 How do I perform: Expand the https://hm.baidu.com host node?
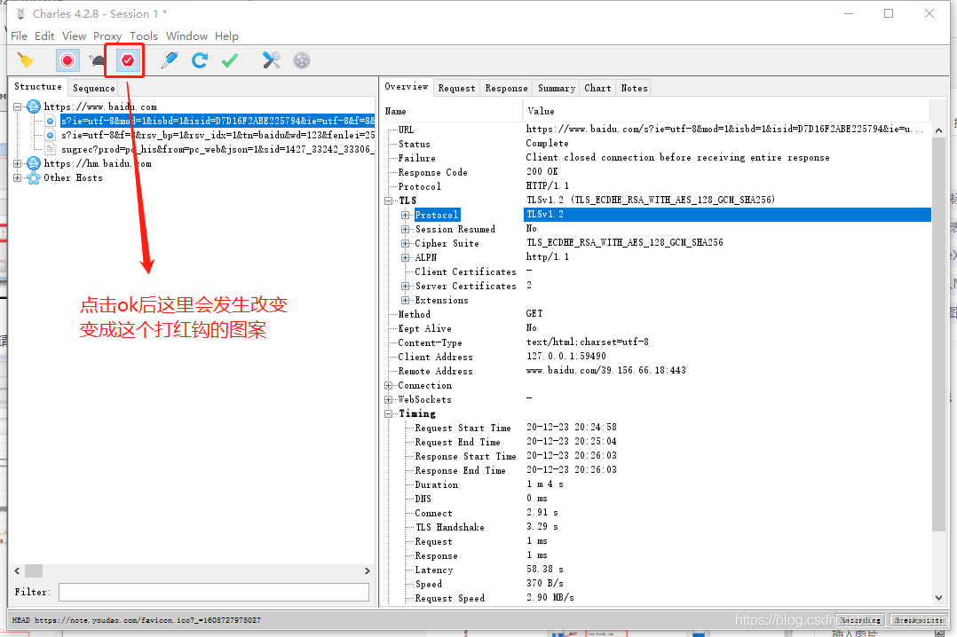[18, 163]
